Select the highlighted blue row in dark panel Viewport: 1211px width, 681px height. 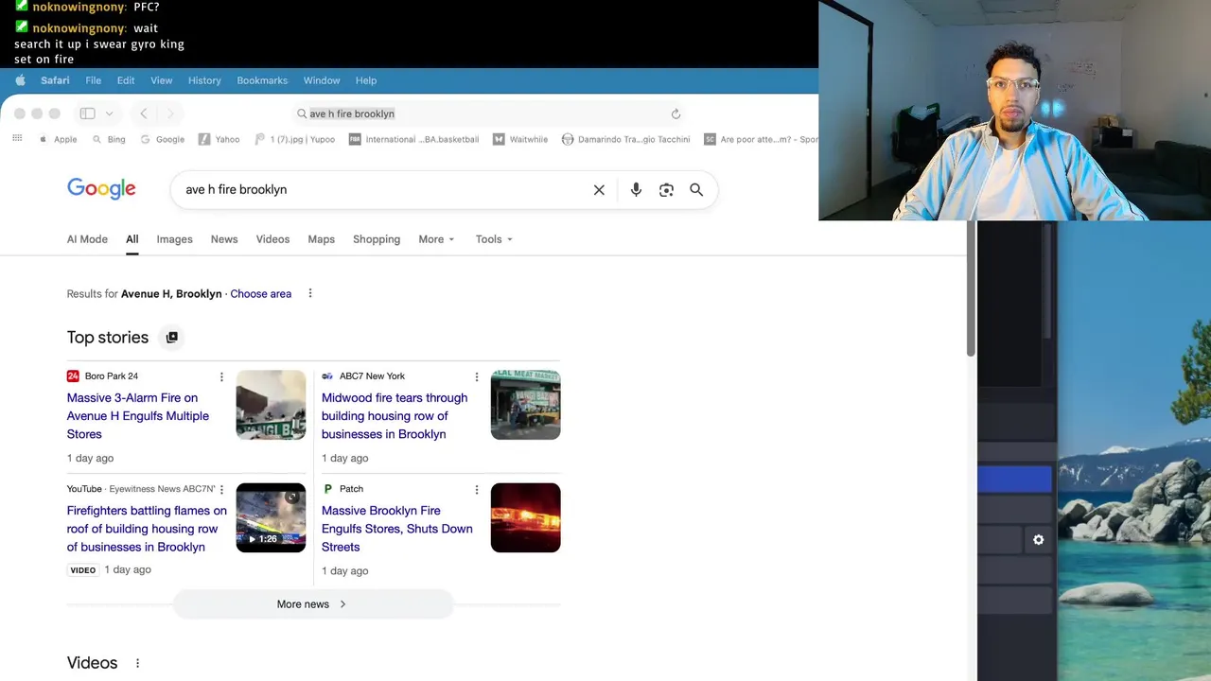1014,479
